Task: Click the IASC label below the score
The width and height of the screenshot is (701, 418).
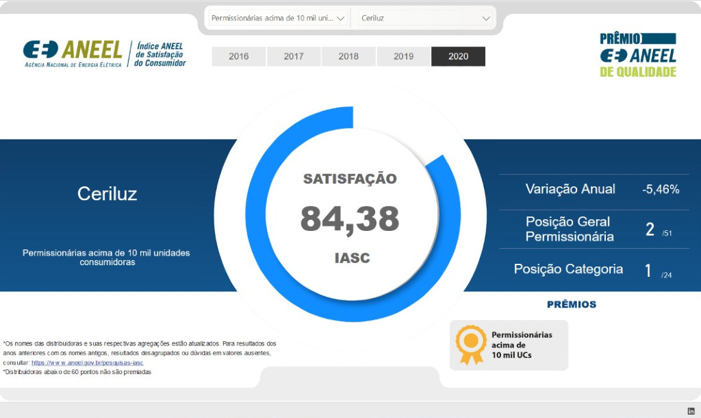Action: point(353,258)
